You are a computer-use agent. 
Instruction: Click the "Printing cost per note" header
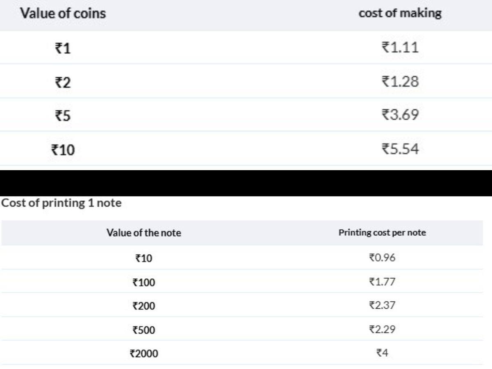coord(382,233)
